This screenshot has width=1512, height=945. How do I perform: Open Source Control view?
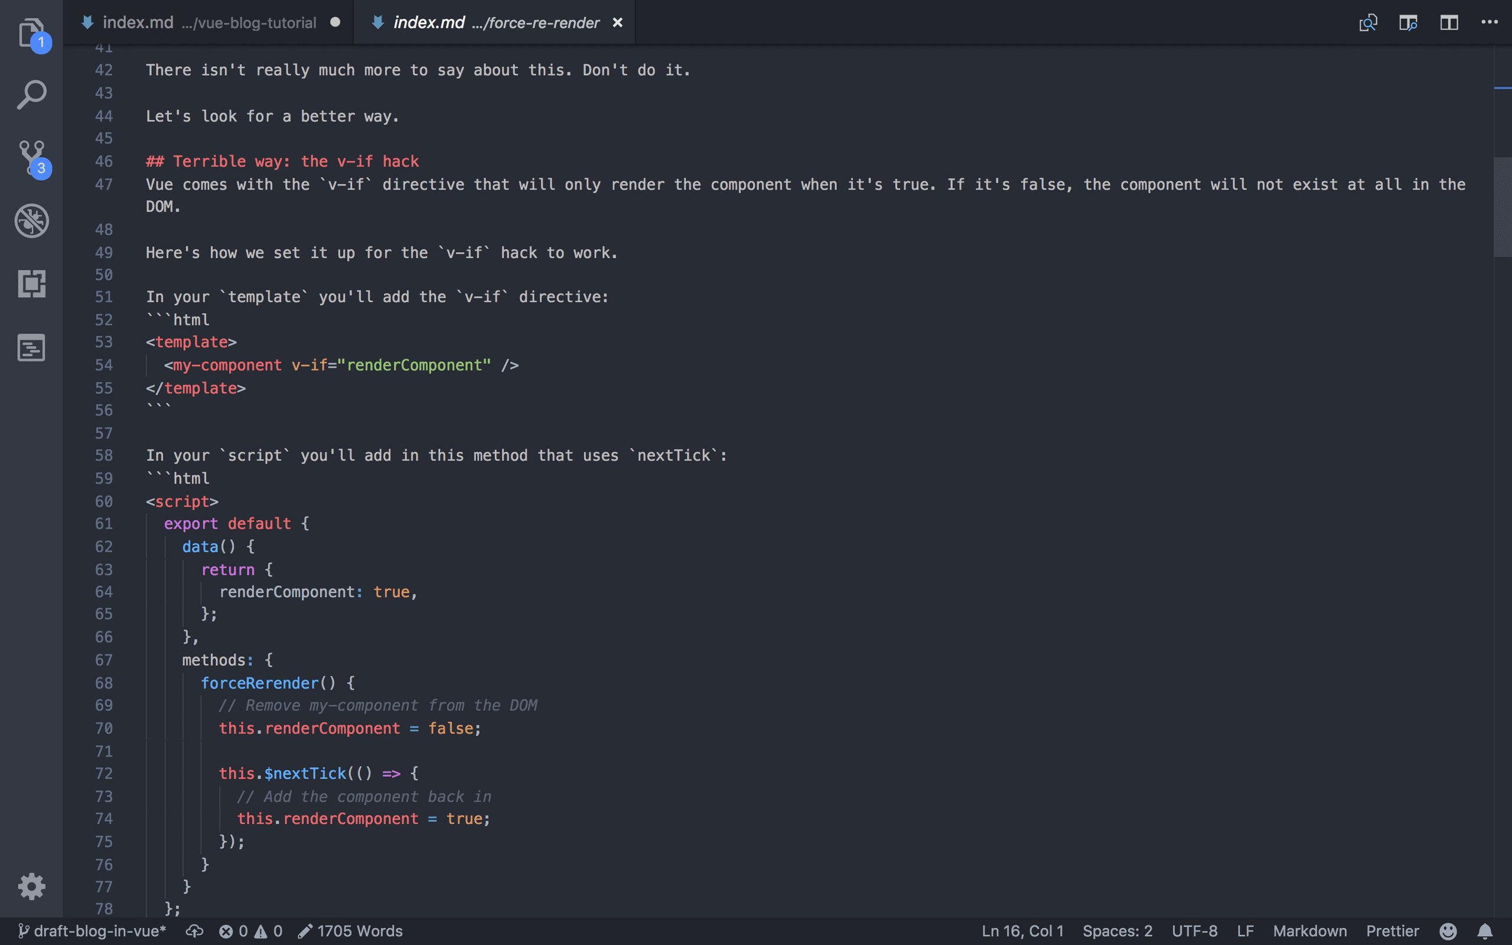(x=31, y=158)
